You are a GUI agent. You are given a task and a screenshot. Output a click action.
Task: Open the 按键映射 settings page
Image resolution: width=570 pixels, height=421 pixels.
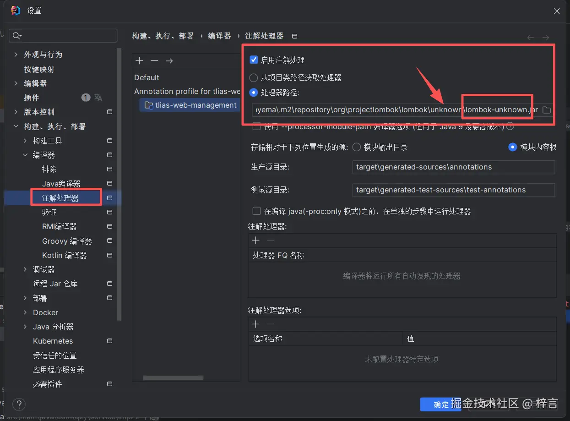[x=39, y=69]
